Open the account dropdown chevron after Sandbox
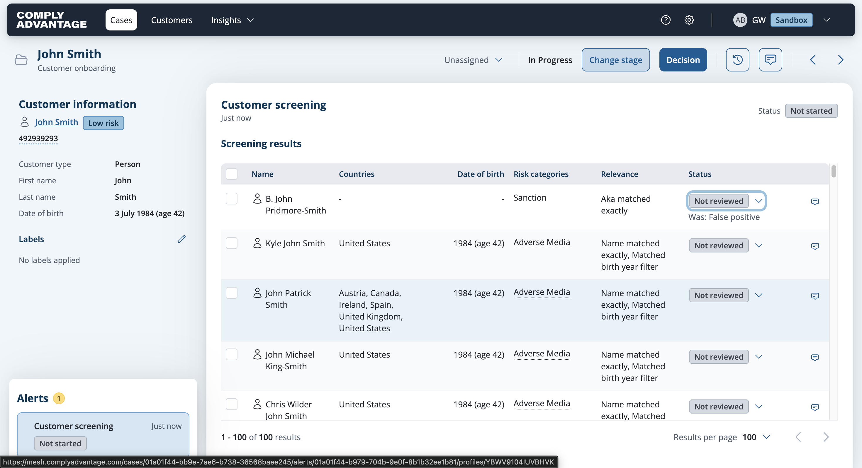This screenshot has height=468, width=862. 827,20
